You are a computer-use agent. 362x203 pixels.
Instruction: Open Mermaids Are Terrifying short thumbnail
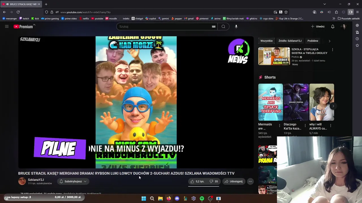coord(270,102)
